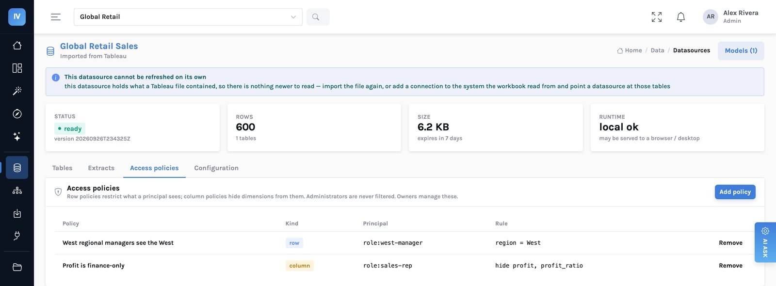Click the search magnifier button
Screen dimensions: 776x286
318,17
